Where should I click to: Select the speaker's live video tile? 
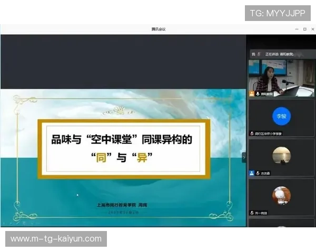pos(281,78)
